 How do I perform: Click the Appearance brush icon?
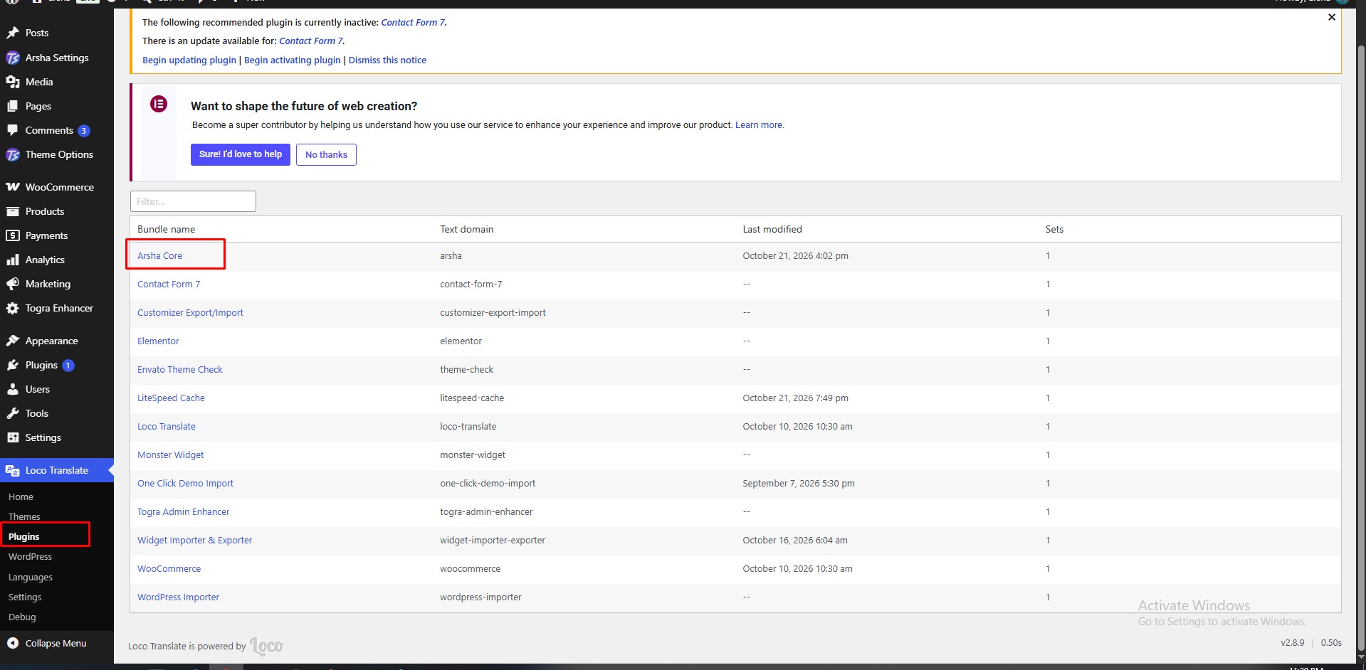(x=13, y=341)
